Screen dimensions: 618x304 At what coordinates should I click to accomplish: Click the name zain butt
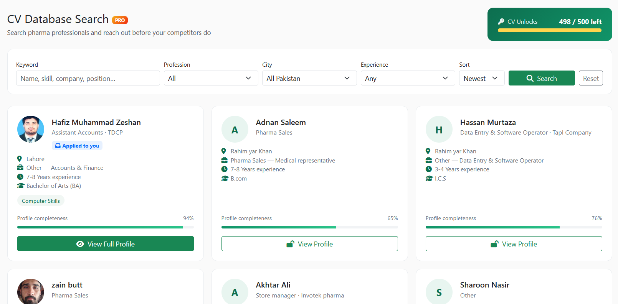67,285
